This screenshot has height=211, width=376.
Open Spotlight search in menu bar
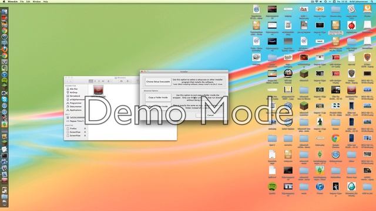point(372,1)
